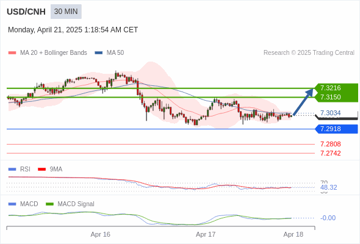Select the Apr 18 date marker
The height and width of the screenshot is (244, 360).
pos(293,234)
